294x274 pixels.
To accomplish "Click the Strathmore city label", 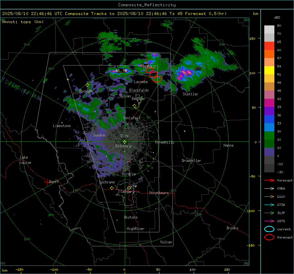I will pyautogui.click(x=159, y=193).
